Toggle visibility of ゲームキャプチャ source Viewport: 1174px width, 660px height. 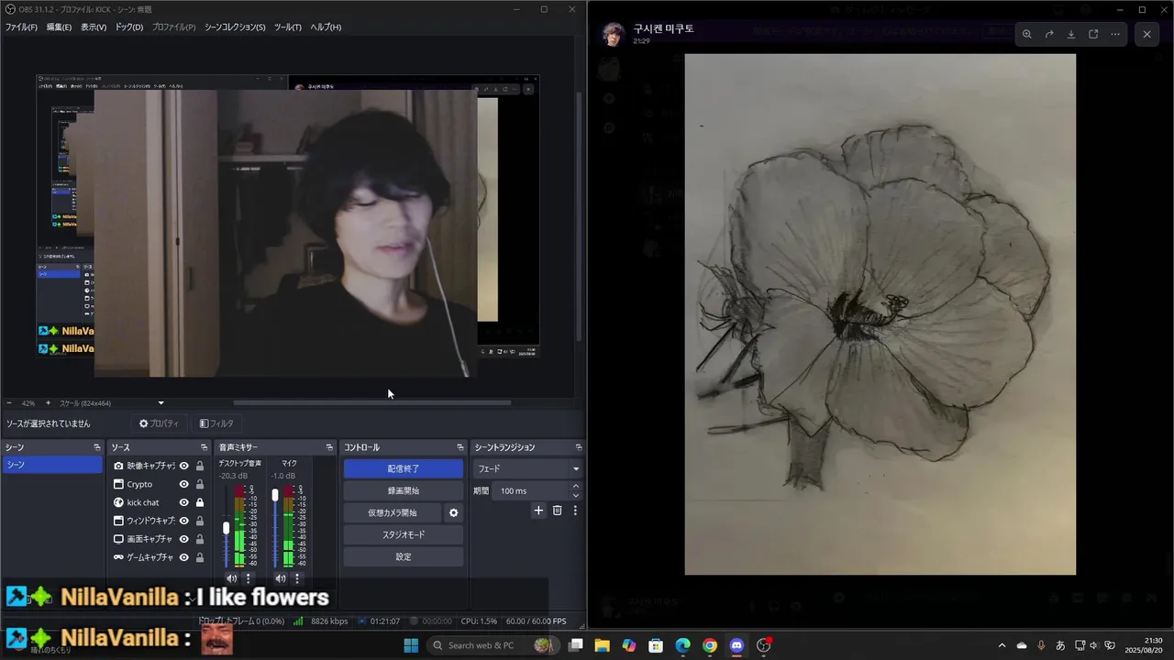point(183,557)
